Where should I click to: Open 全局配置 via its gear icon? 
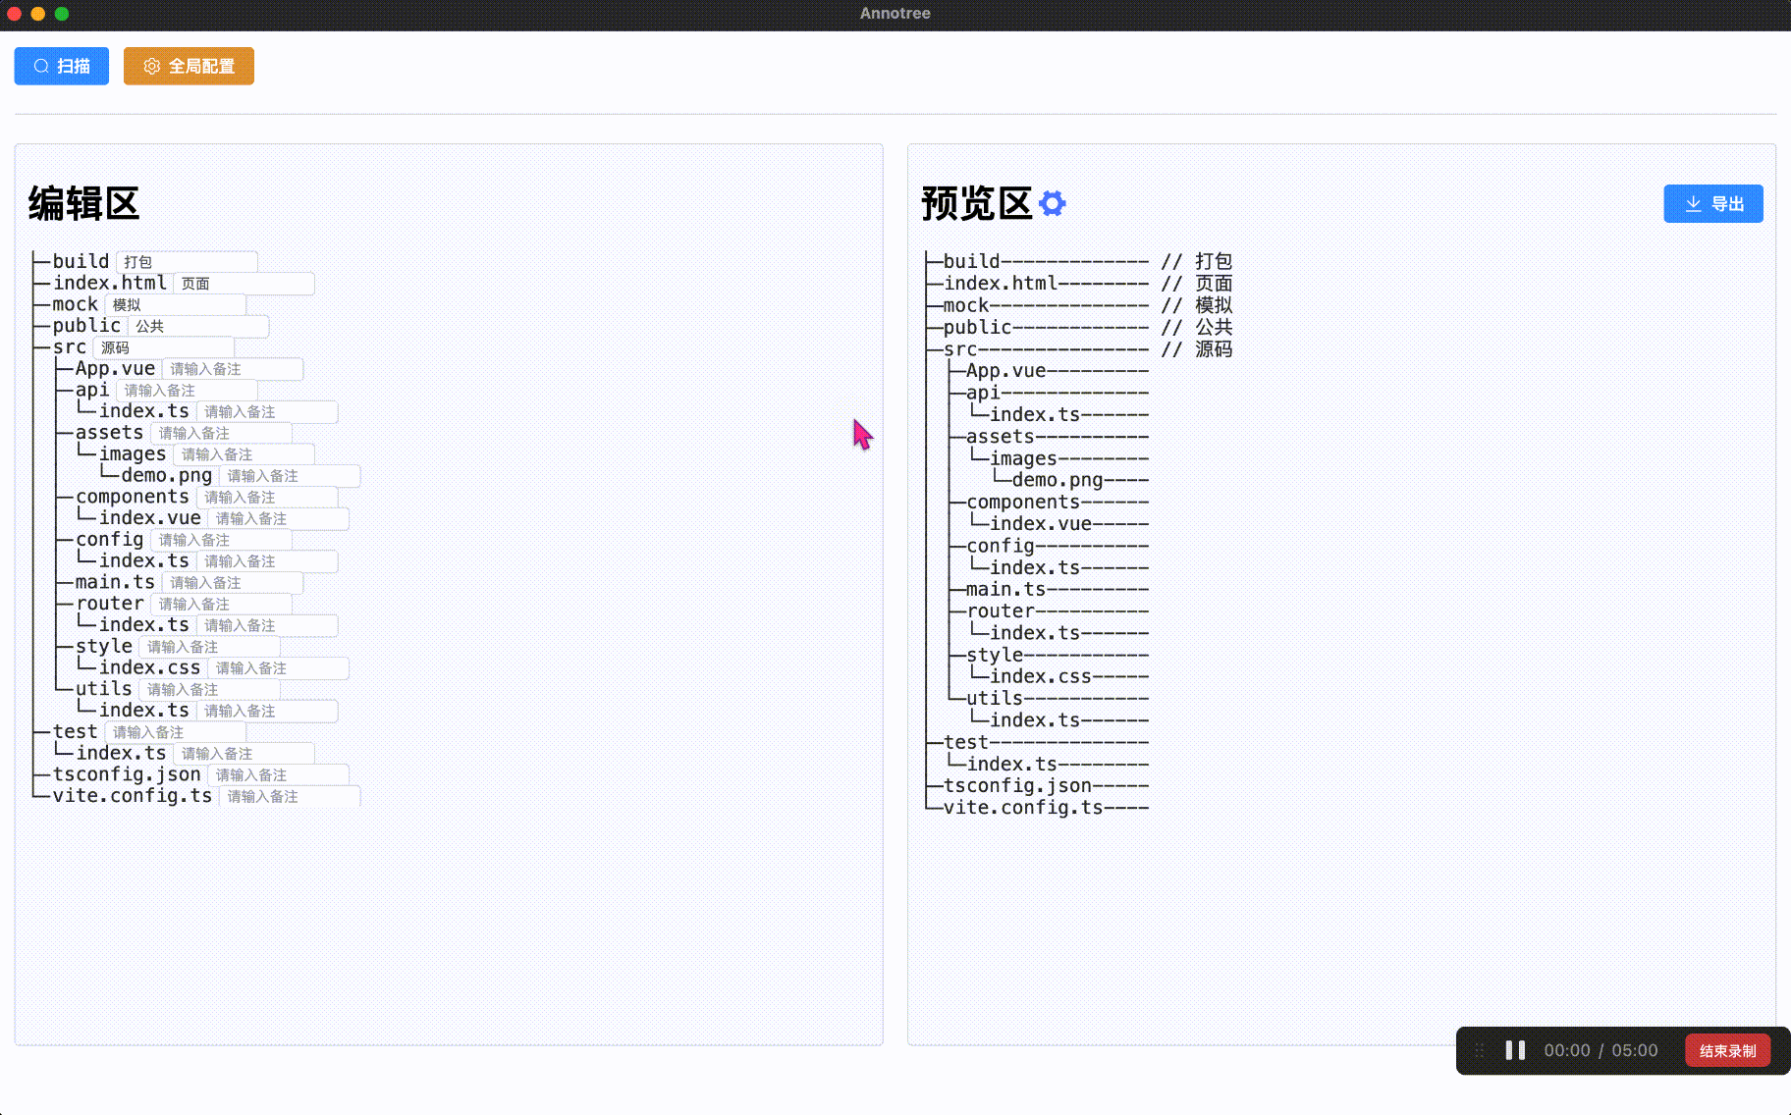point(152,66)
